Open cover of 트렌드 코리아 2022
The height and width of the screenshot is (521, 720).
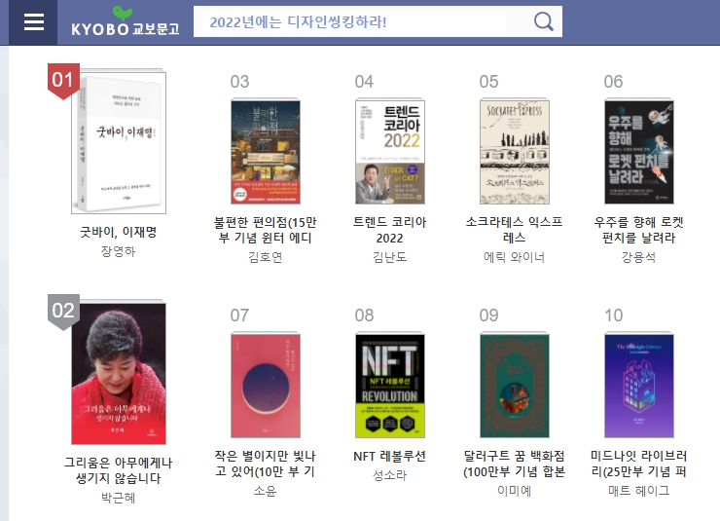[x=390, y=152]
